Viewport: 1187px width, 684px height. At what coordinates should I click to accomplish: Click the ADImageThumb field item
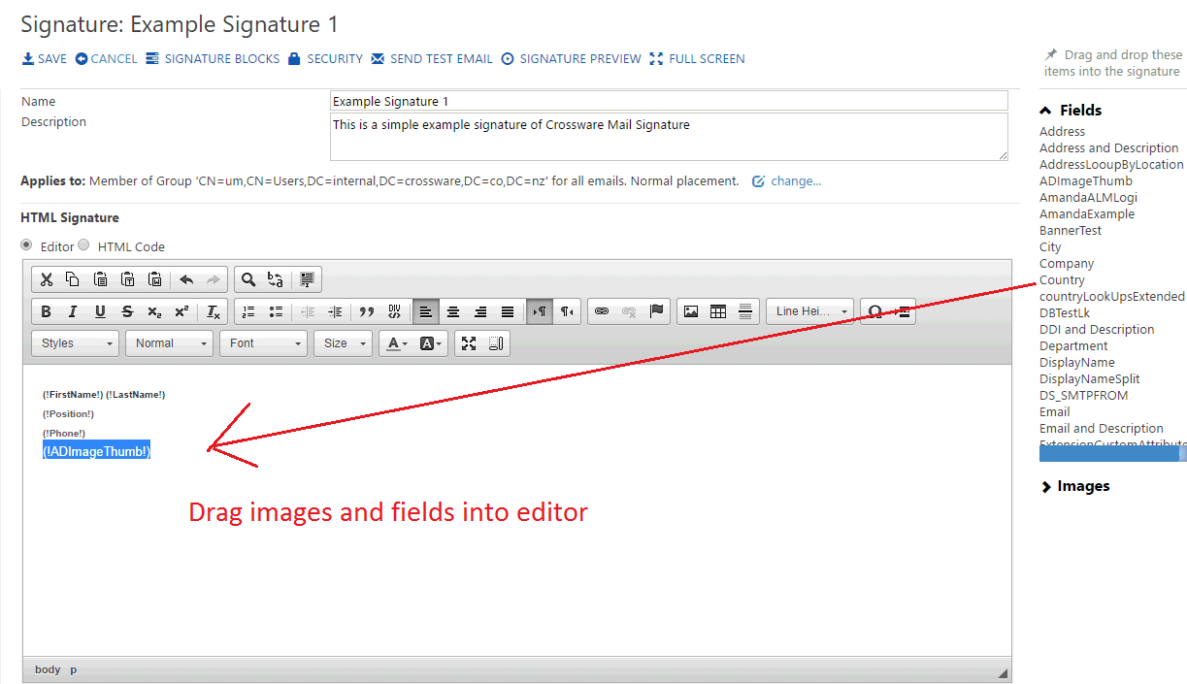(x=1085, y=181)
